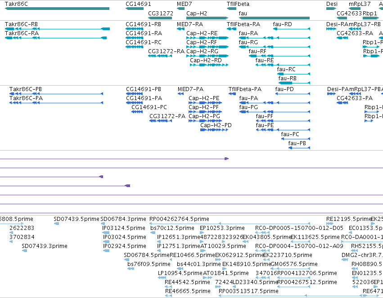Viewport: 383px width, 298px height.
Task: Click the fau gene label
Action: pyautogui.click(x=243, y=13)
